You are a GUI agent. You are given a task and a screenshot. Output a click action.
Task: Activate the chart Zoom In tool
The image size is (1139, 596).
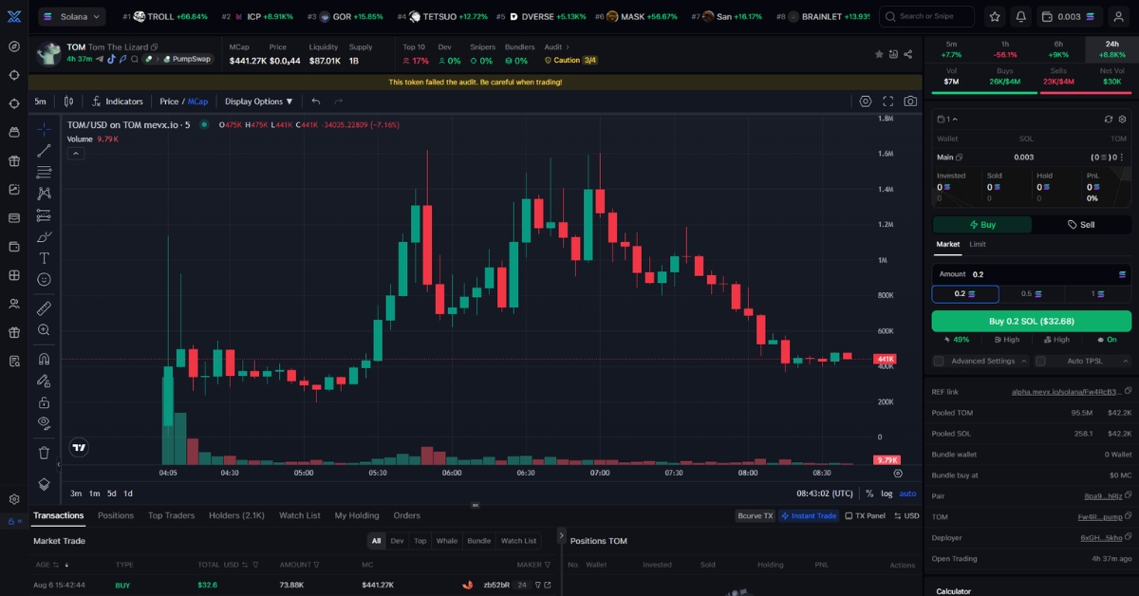pyautogui.click(x=44, y=329)
